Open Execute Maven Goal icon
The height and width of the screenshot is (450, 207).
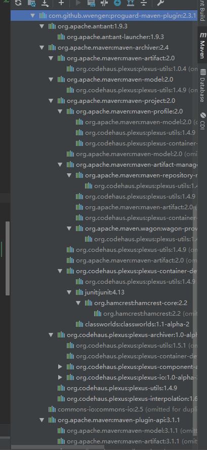coord(92,3)
